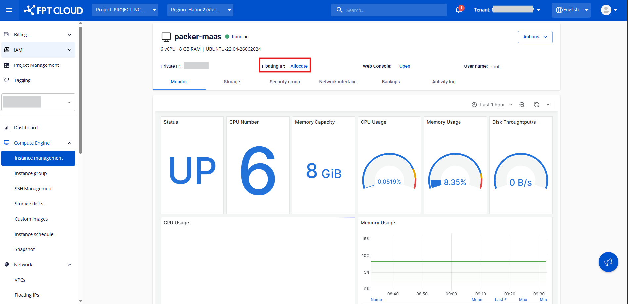The width and height of the screenshot is (628, 304).
Task: Click the Actions button
Action: click(535, 37)
